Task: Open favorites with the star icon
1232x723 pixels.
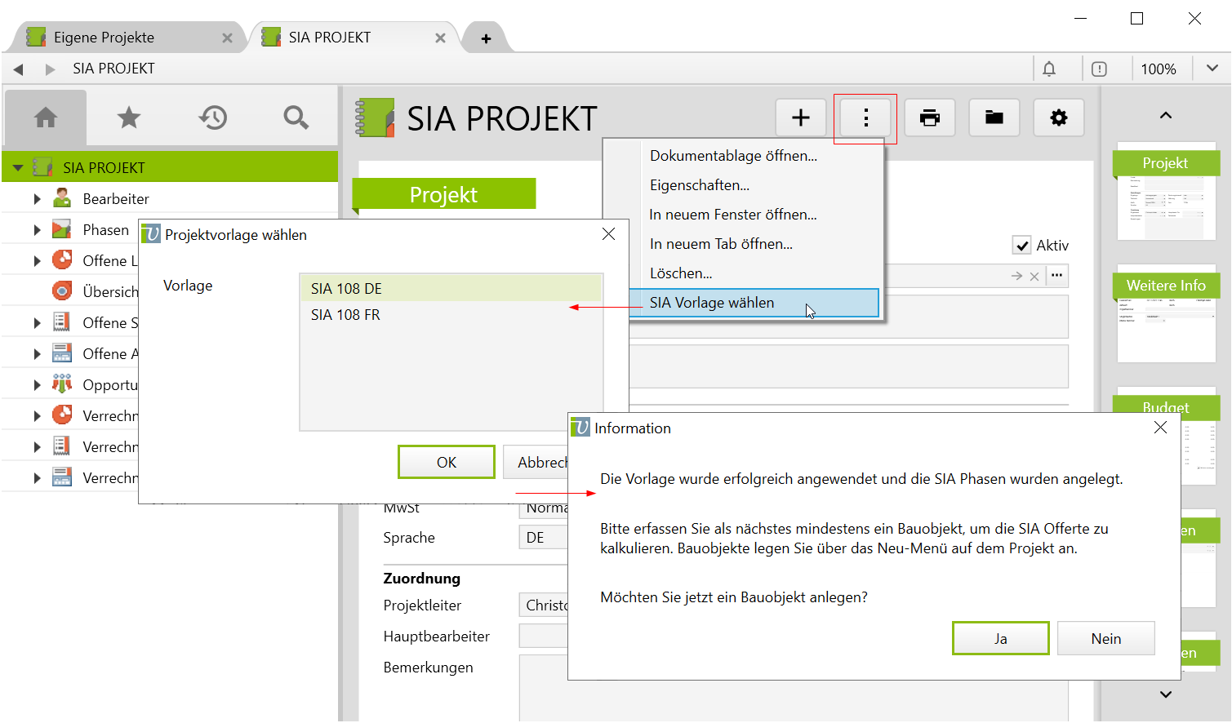Action: coord(129,118)
